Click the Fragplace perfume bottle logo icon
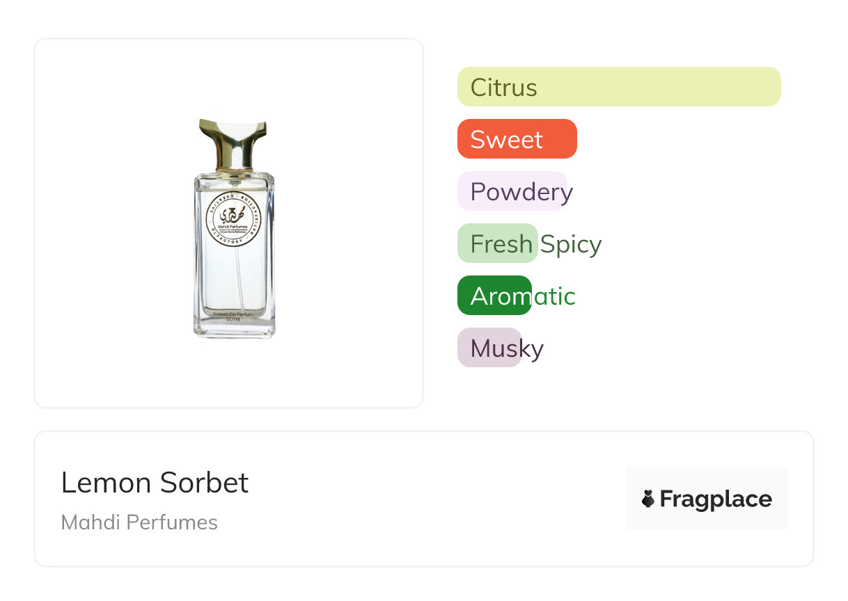The image size is (848, 601). [648, 499]
